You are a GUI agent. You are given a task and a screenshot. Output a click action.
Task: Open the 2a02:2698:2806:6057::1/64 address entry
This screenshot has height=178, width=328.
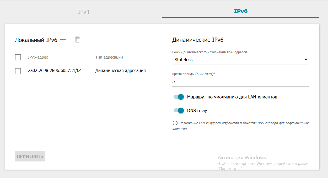55,71
